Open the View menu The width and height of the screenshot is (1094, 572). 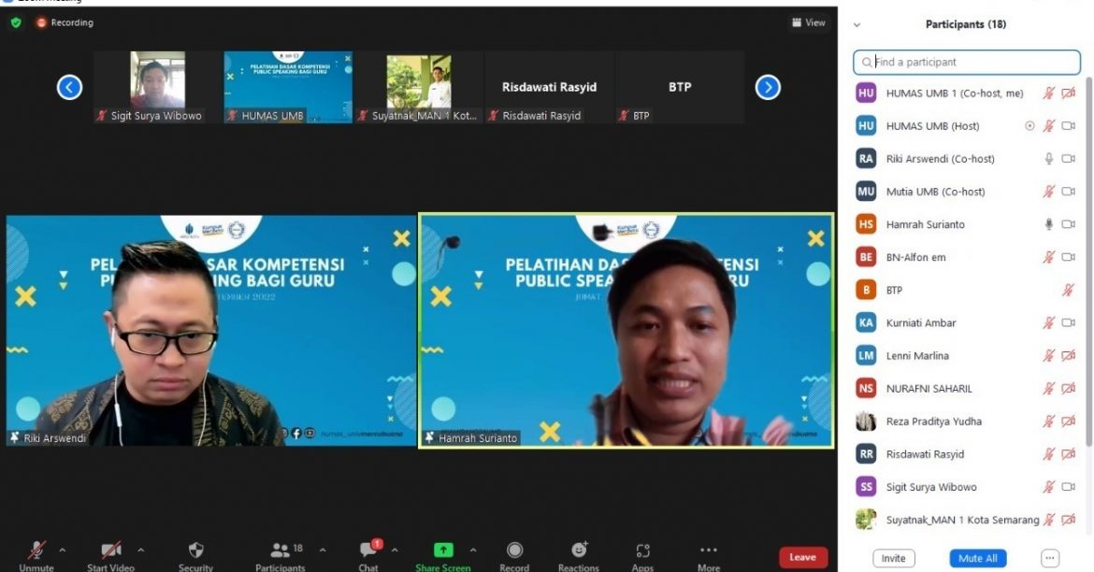point(808,21)
